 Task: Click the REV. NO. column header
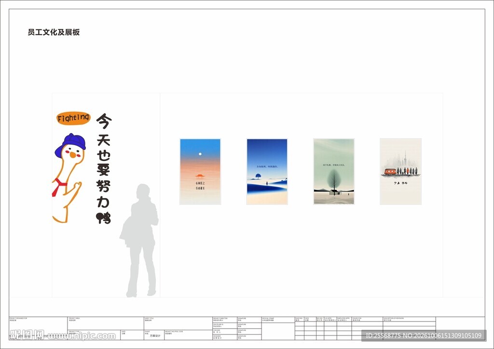click(x=320, y=319)
